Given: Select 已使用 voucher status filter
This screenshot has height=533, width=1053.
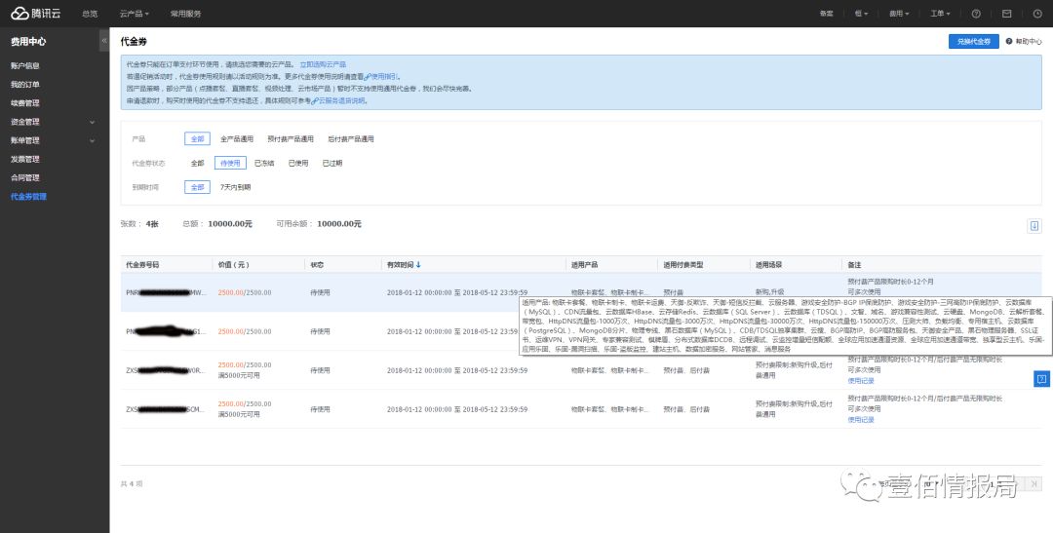Looking at the screenshot, I should click(298, 163).
